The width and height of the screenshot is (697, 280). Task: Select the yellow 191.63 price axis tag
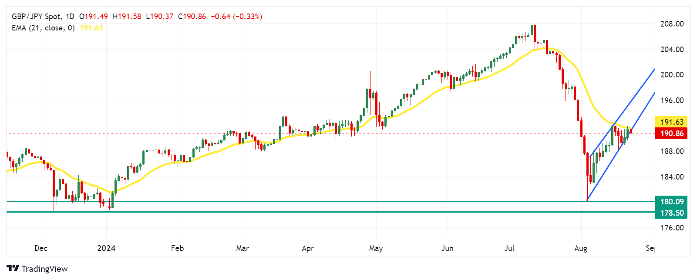pos(671,122)
